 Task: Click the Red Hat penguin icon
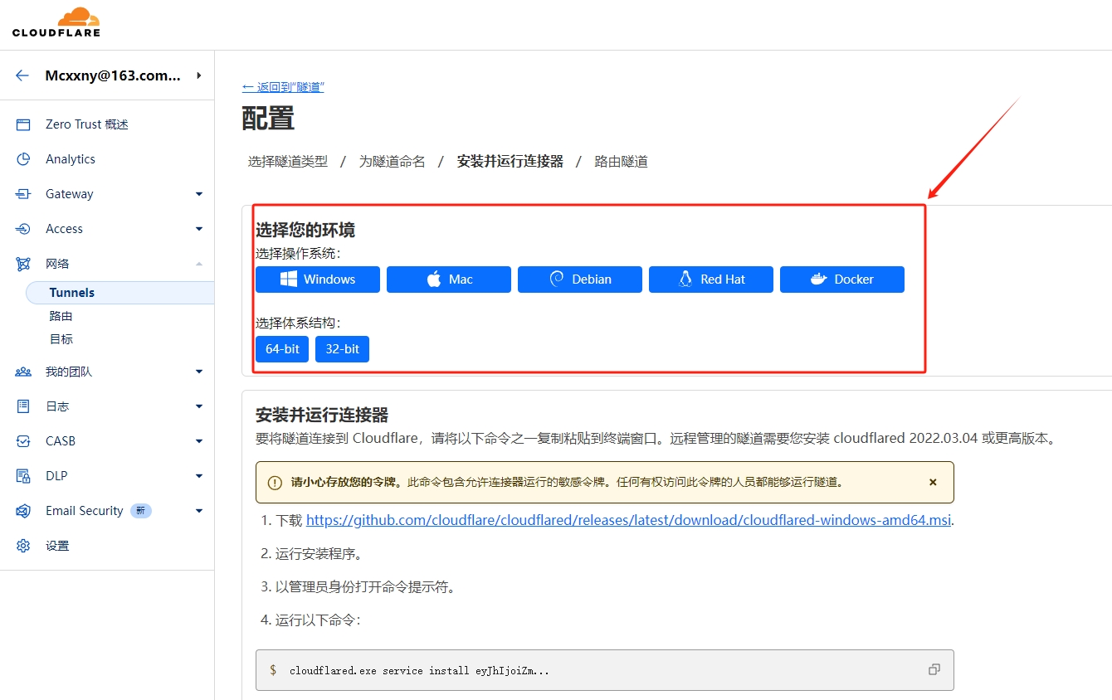[685, 280]
